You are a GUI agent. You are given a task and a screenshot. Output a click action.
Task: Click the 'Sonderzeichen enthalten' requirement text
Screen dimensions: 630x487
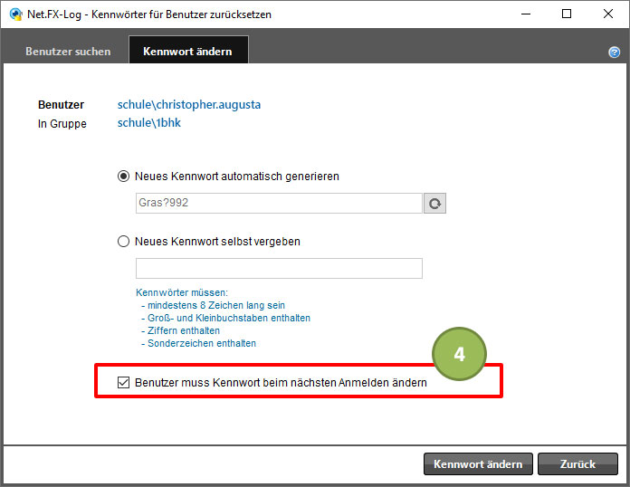202,343
